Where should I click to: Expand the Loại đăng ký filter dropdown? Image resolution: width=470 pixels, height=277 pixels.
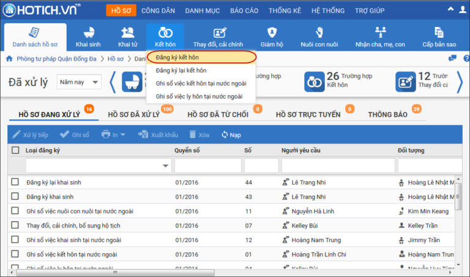(165, 166)
